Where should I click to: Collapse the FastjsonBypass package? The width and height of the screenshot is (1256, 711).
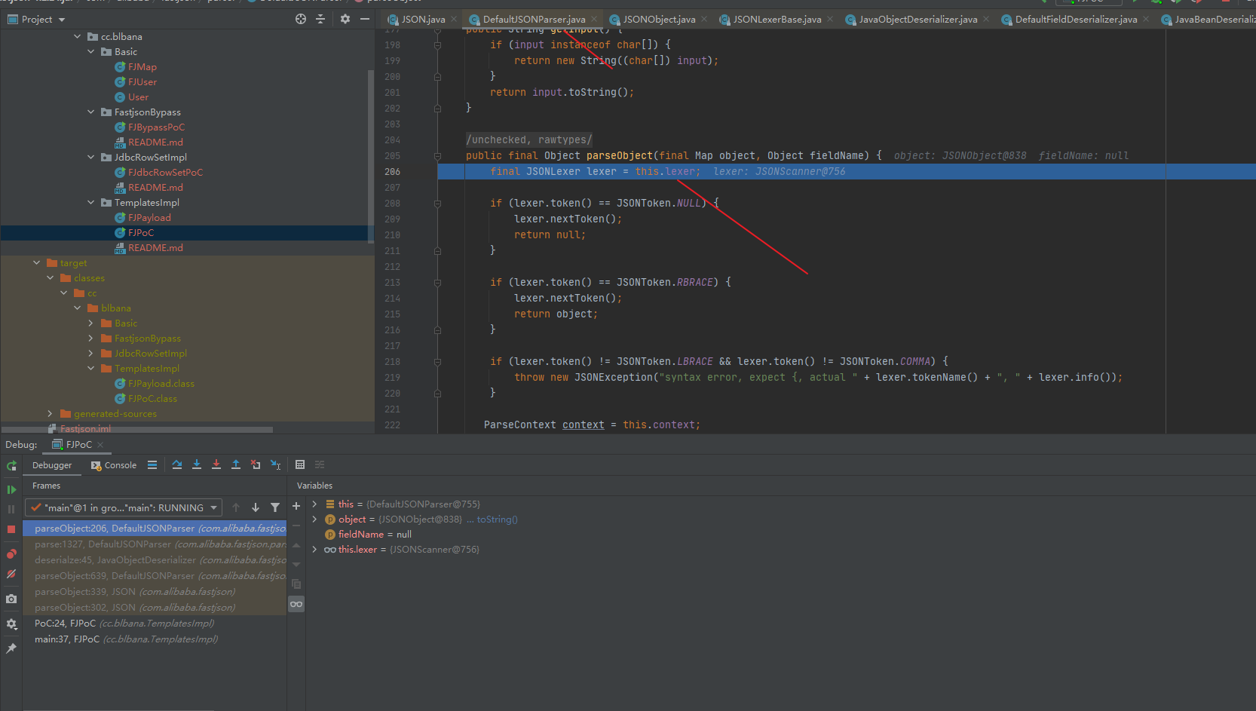pyautogui.click(x=91, y=112)
